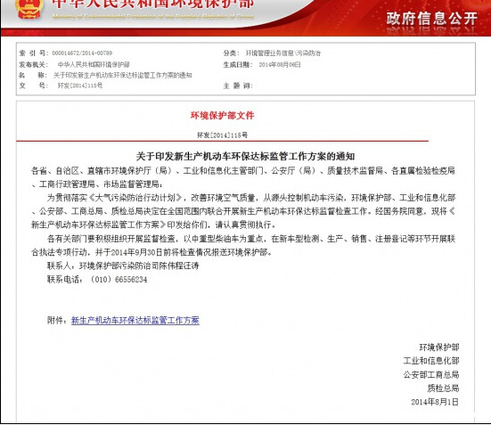Click the 中华人民共和国环境保护部 site title
The image size is (491, 425).
[x=152, y=4]
